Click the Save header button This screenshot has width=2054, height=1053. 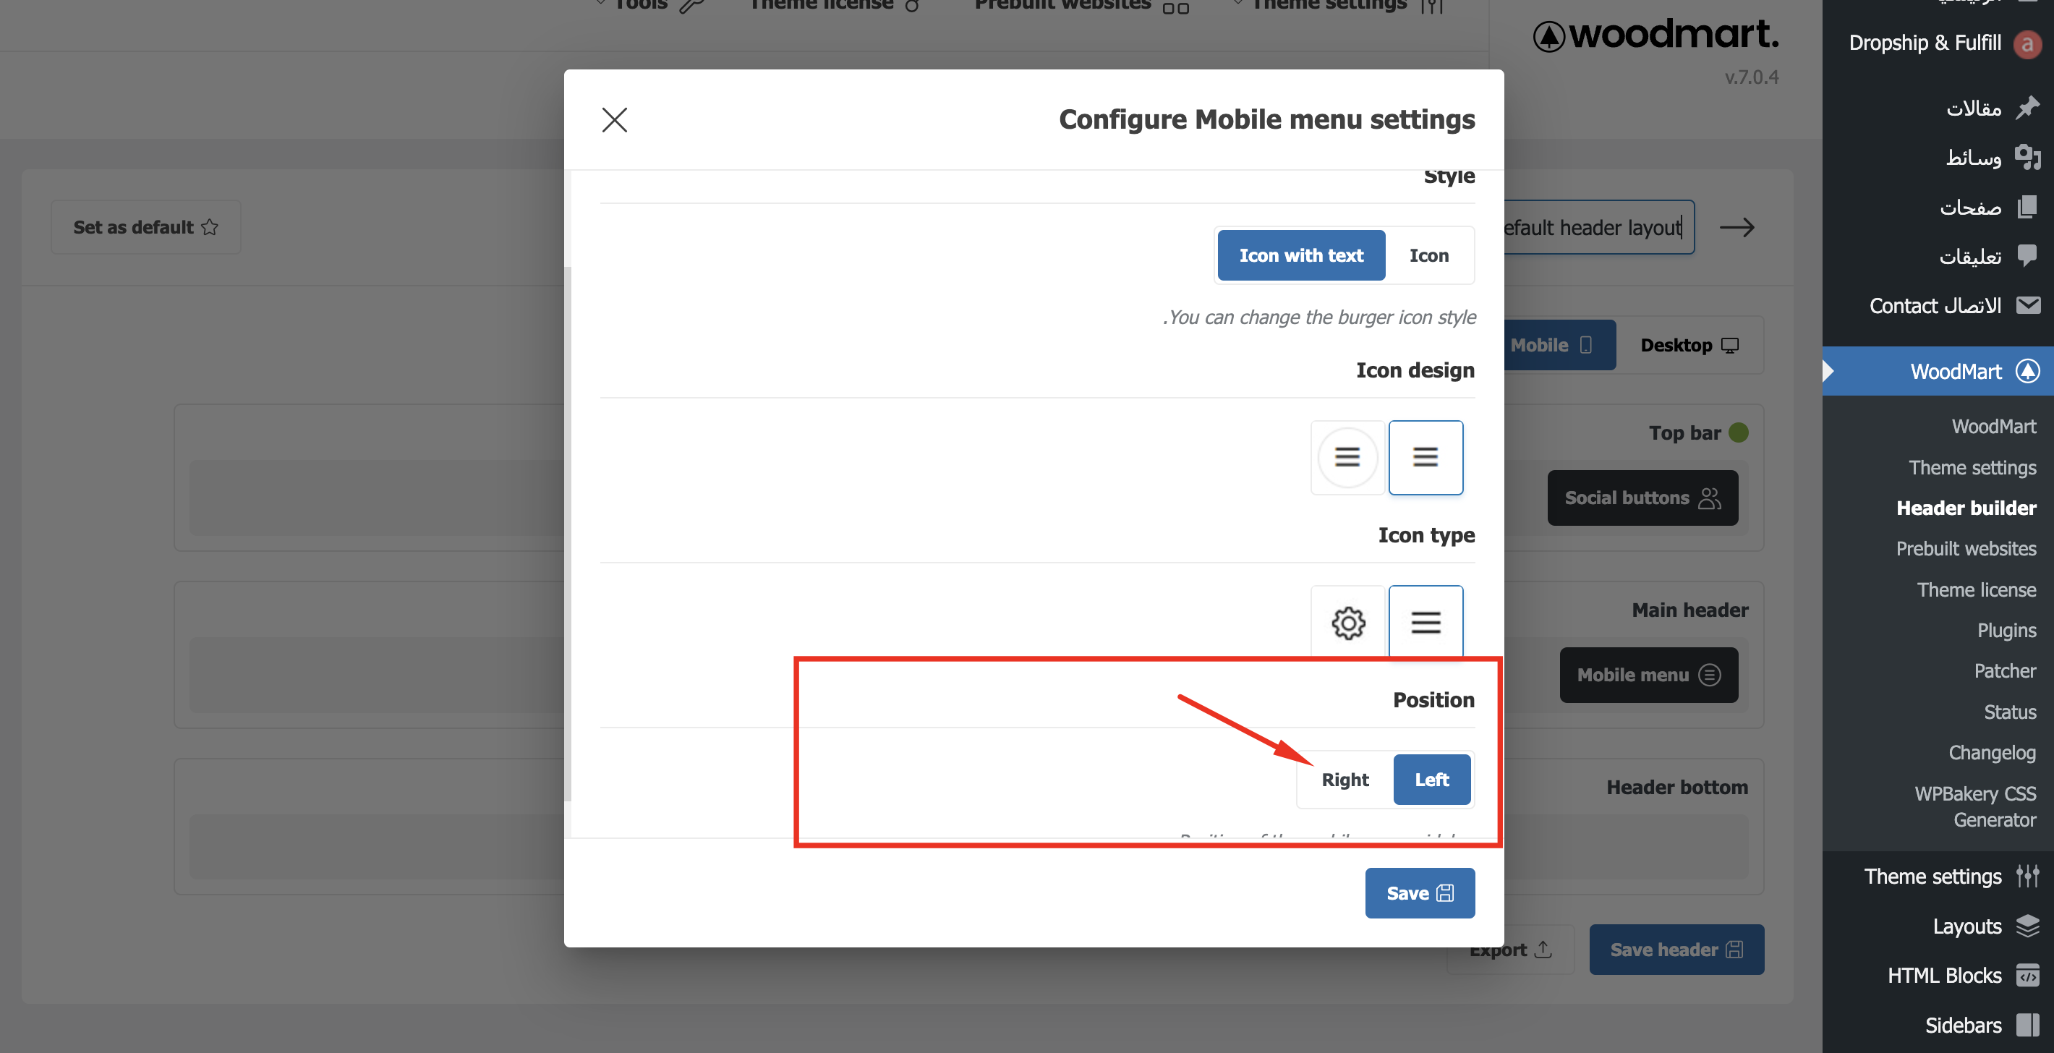[x=1676, y=950]
